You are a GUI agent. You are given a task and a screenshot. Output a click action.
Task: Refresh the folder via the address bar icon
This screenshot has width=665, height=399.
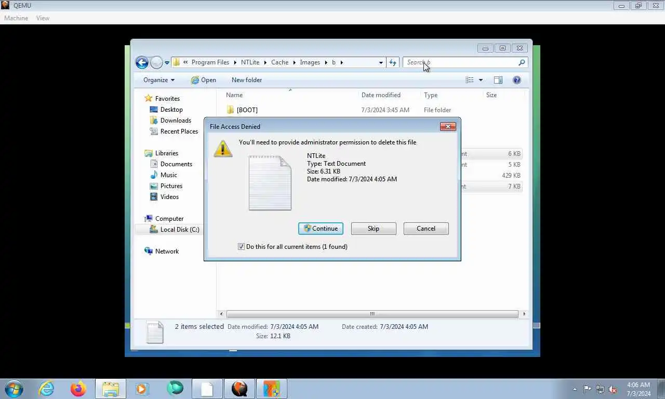point(393,62)
